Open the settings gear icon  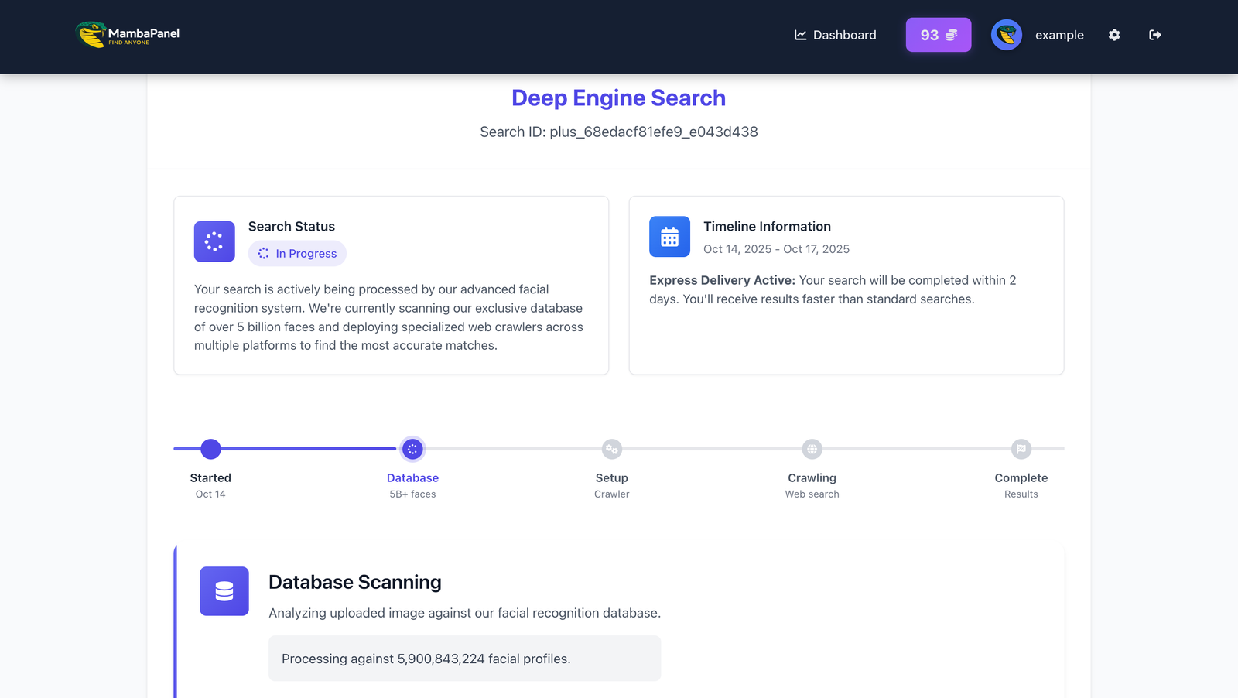[1114, 35]
